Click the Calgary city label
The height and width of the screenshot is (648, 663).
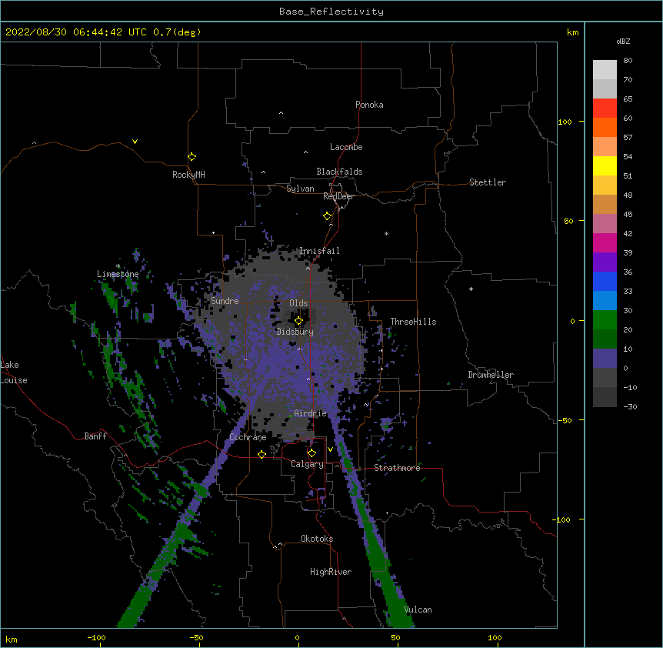click(x=307, y=464)
